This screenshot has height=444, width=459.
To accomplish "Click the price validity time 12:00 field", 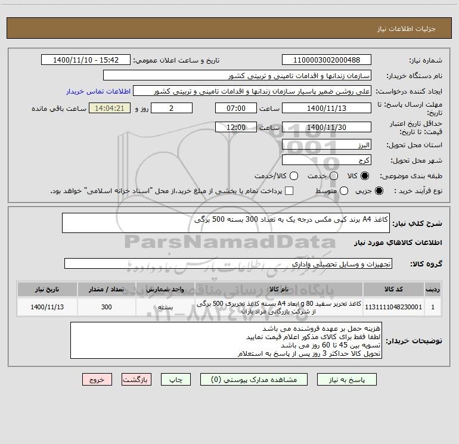I will (236, 127).
